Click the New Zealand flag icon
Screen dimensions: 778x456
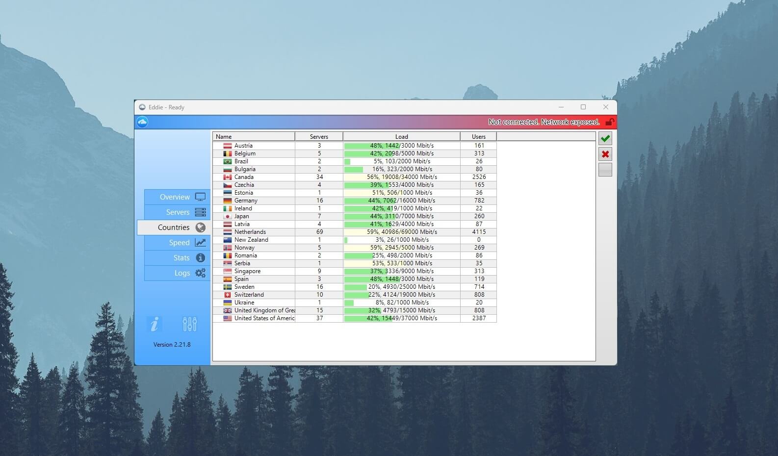click(x=228, y=240)
